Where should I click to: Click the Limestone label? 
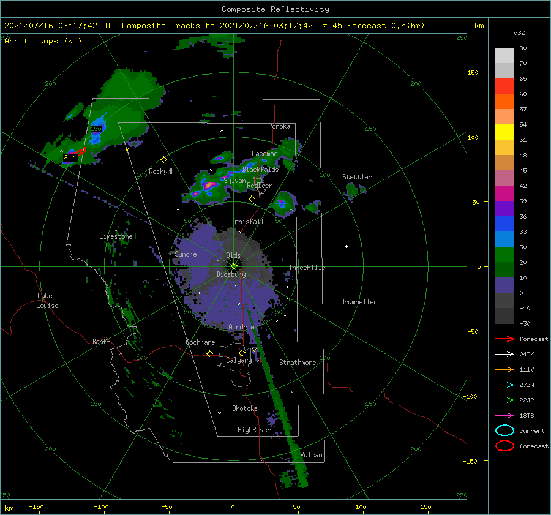pyautogui.click(x=116, y=236)
